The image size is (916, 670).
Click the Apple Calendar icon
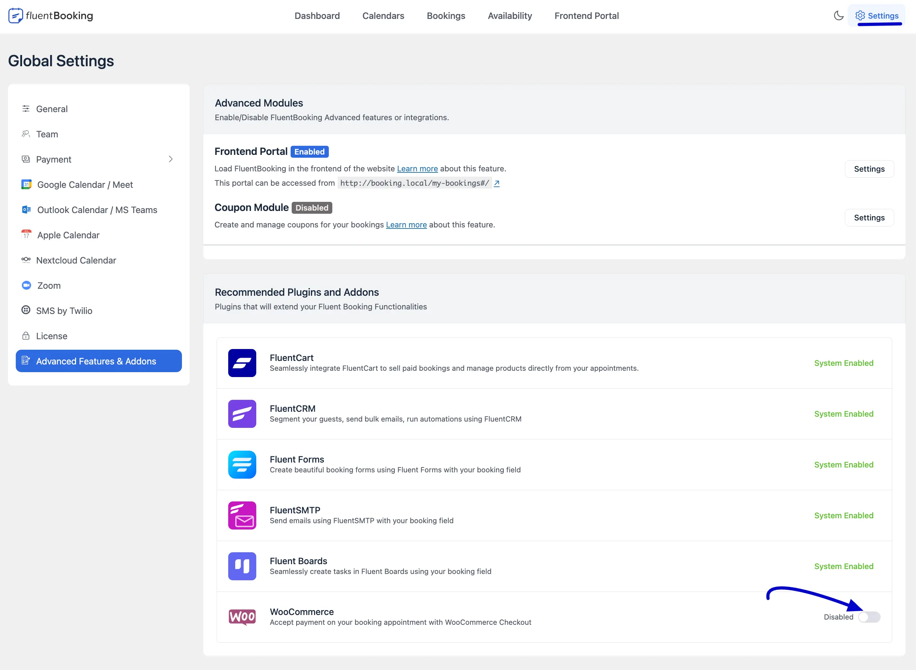click(26, 235)
